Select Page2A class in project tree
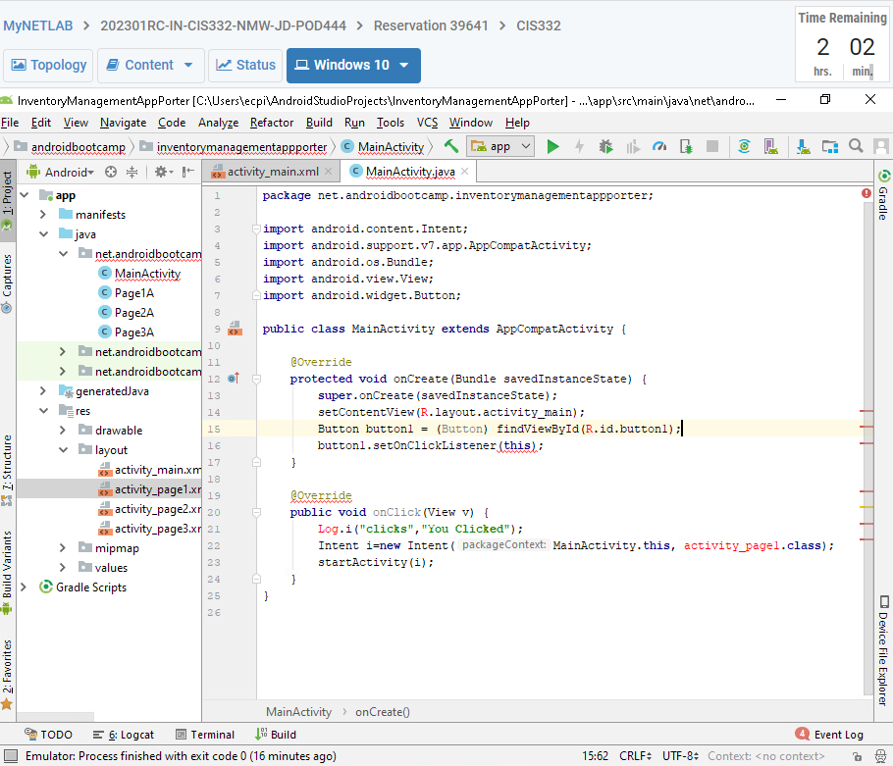 (133, 313)
